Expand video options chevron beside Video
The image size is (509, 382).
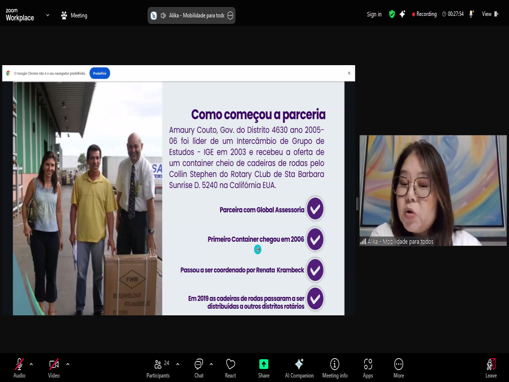(x=68, y=364)
